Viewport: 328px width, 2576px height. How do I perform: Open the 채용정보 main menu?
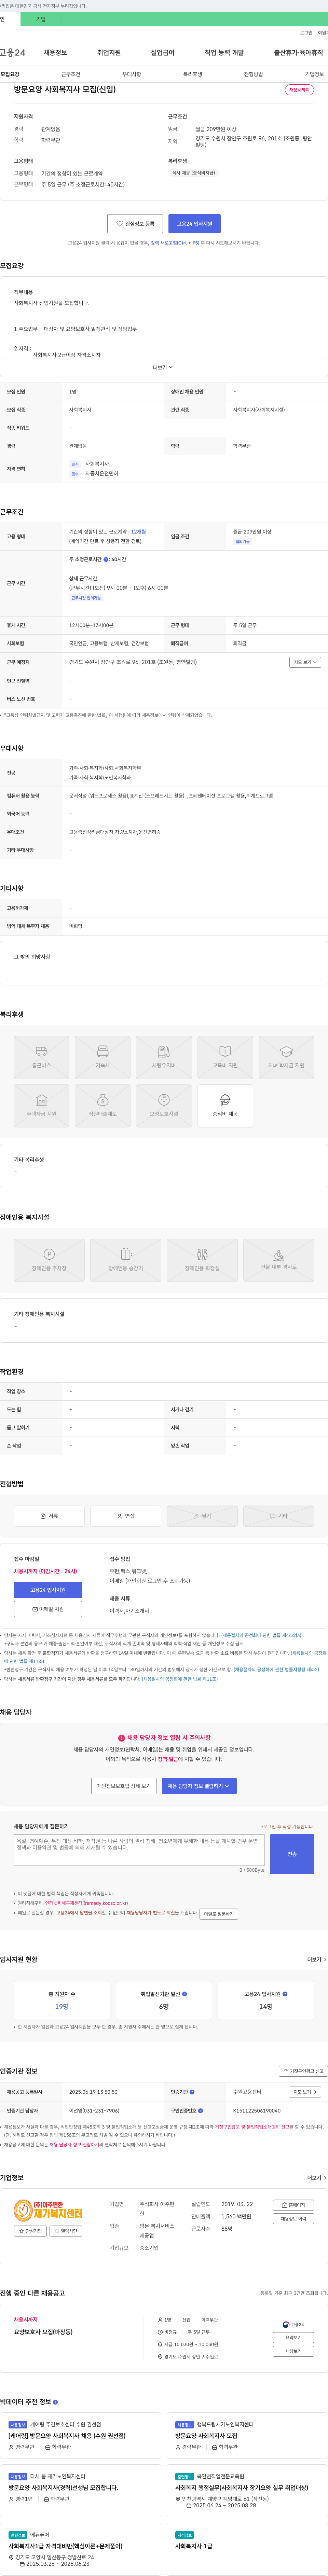[x=55, y=53]
